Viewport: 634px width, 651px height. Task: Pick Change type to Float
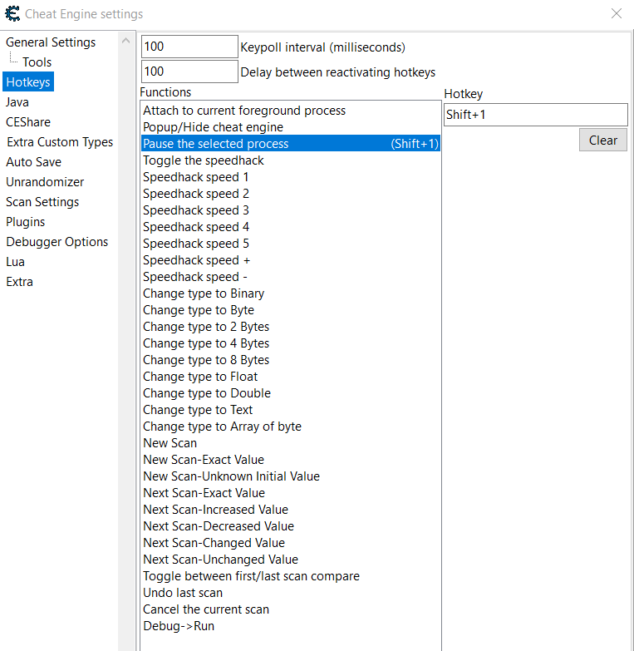200,377
